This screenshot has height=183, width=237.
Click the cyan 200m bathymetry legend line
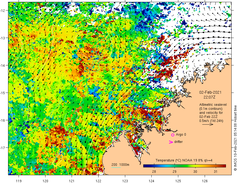pyautogui.click(x=116, y=167)
